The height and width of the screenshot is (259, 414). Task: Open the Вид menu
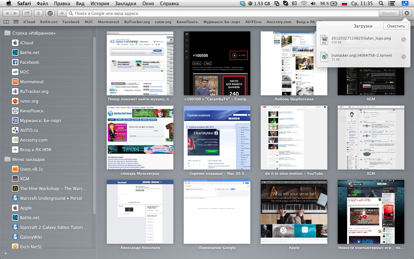coord(80,4)
